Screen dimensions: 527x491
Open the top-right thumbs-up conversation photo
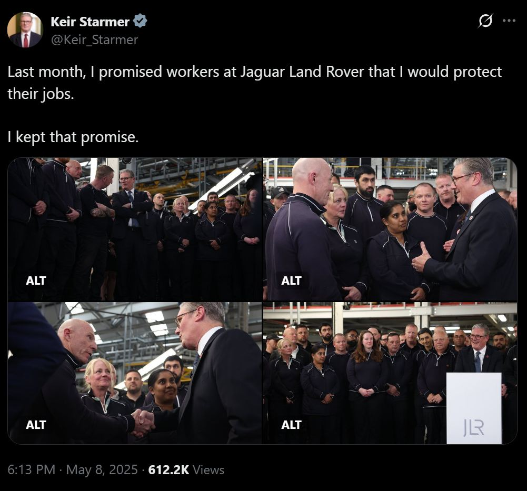390,229
